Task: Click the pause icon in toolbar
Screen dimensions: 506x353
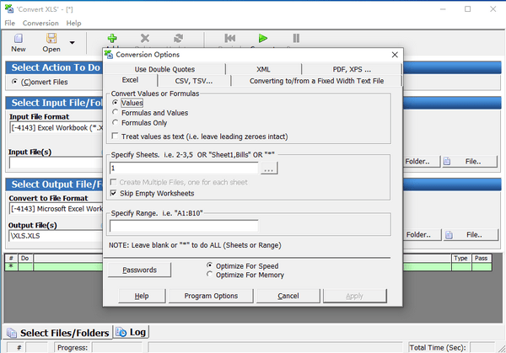Action: pyautogui.click(x=295, y=39)
